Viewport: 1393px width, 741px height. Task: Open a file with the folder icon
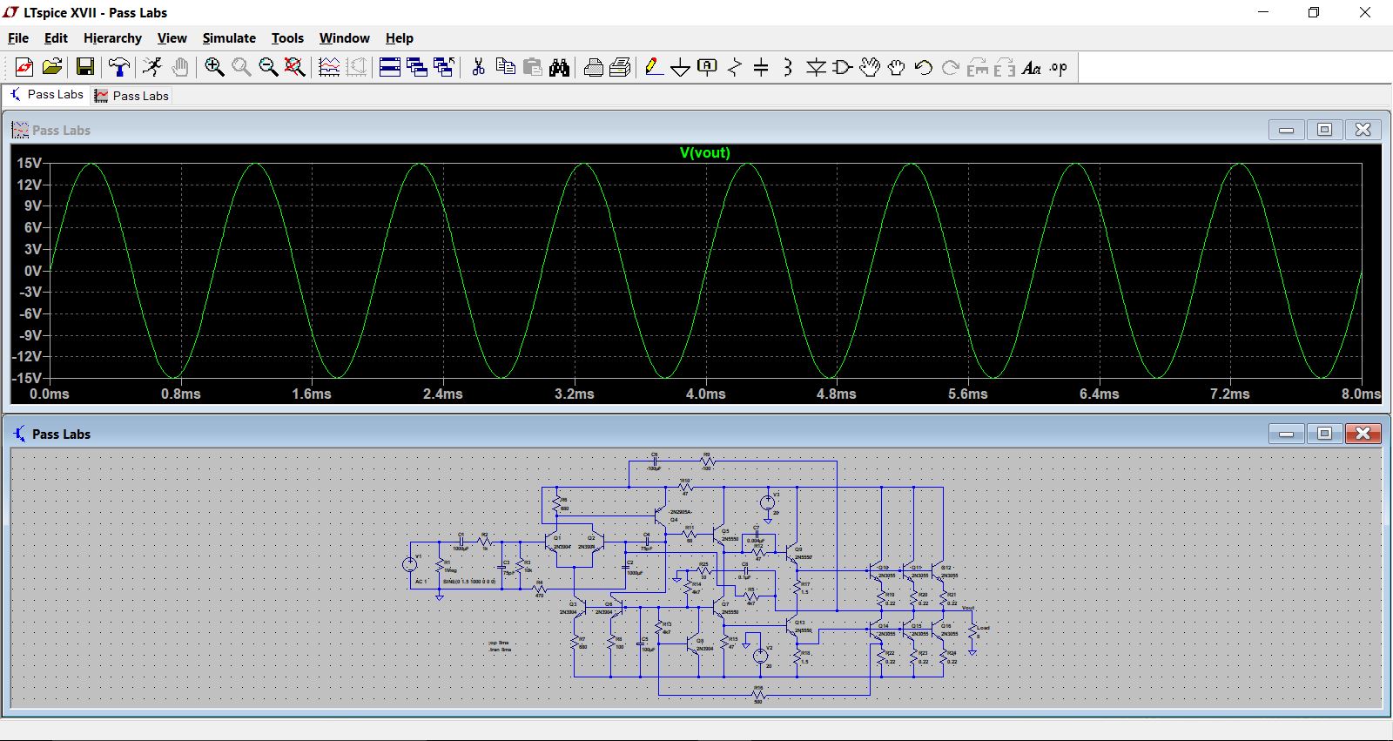coord(52,67)
